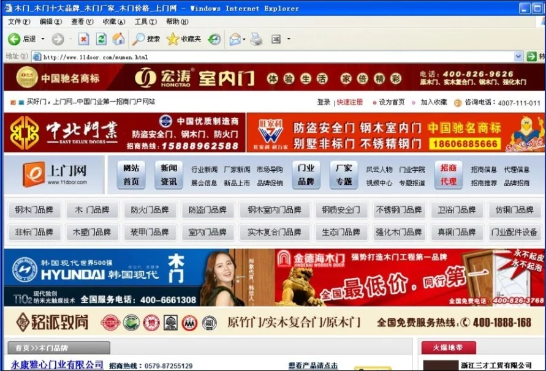The height and width of the screenshot is (371, 546).
Task: Select the 木门品牌 category button
Action: tap(92, 210)
